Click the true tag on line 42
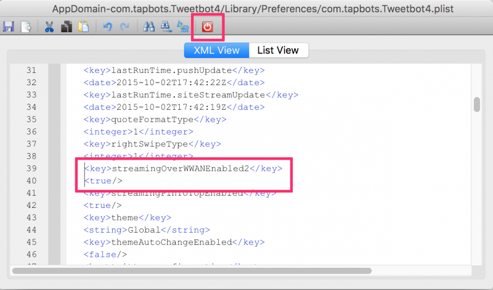The image size is (493, 290). (x=103, y=205)
